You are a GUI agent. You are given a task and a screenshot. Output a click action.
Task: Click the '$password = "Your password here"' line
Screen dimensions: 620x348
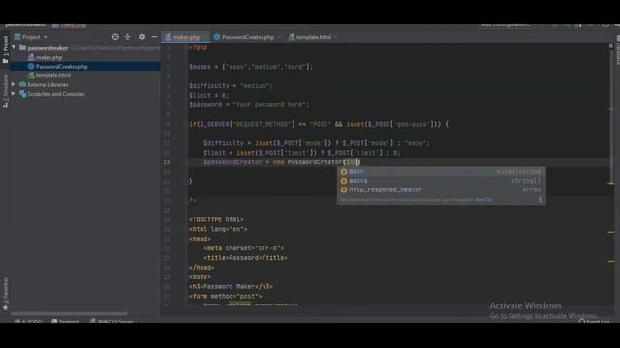pyautogui.click(x=249, y=105)
